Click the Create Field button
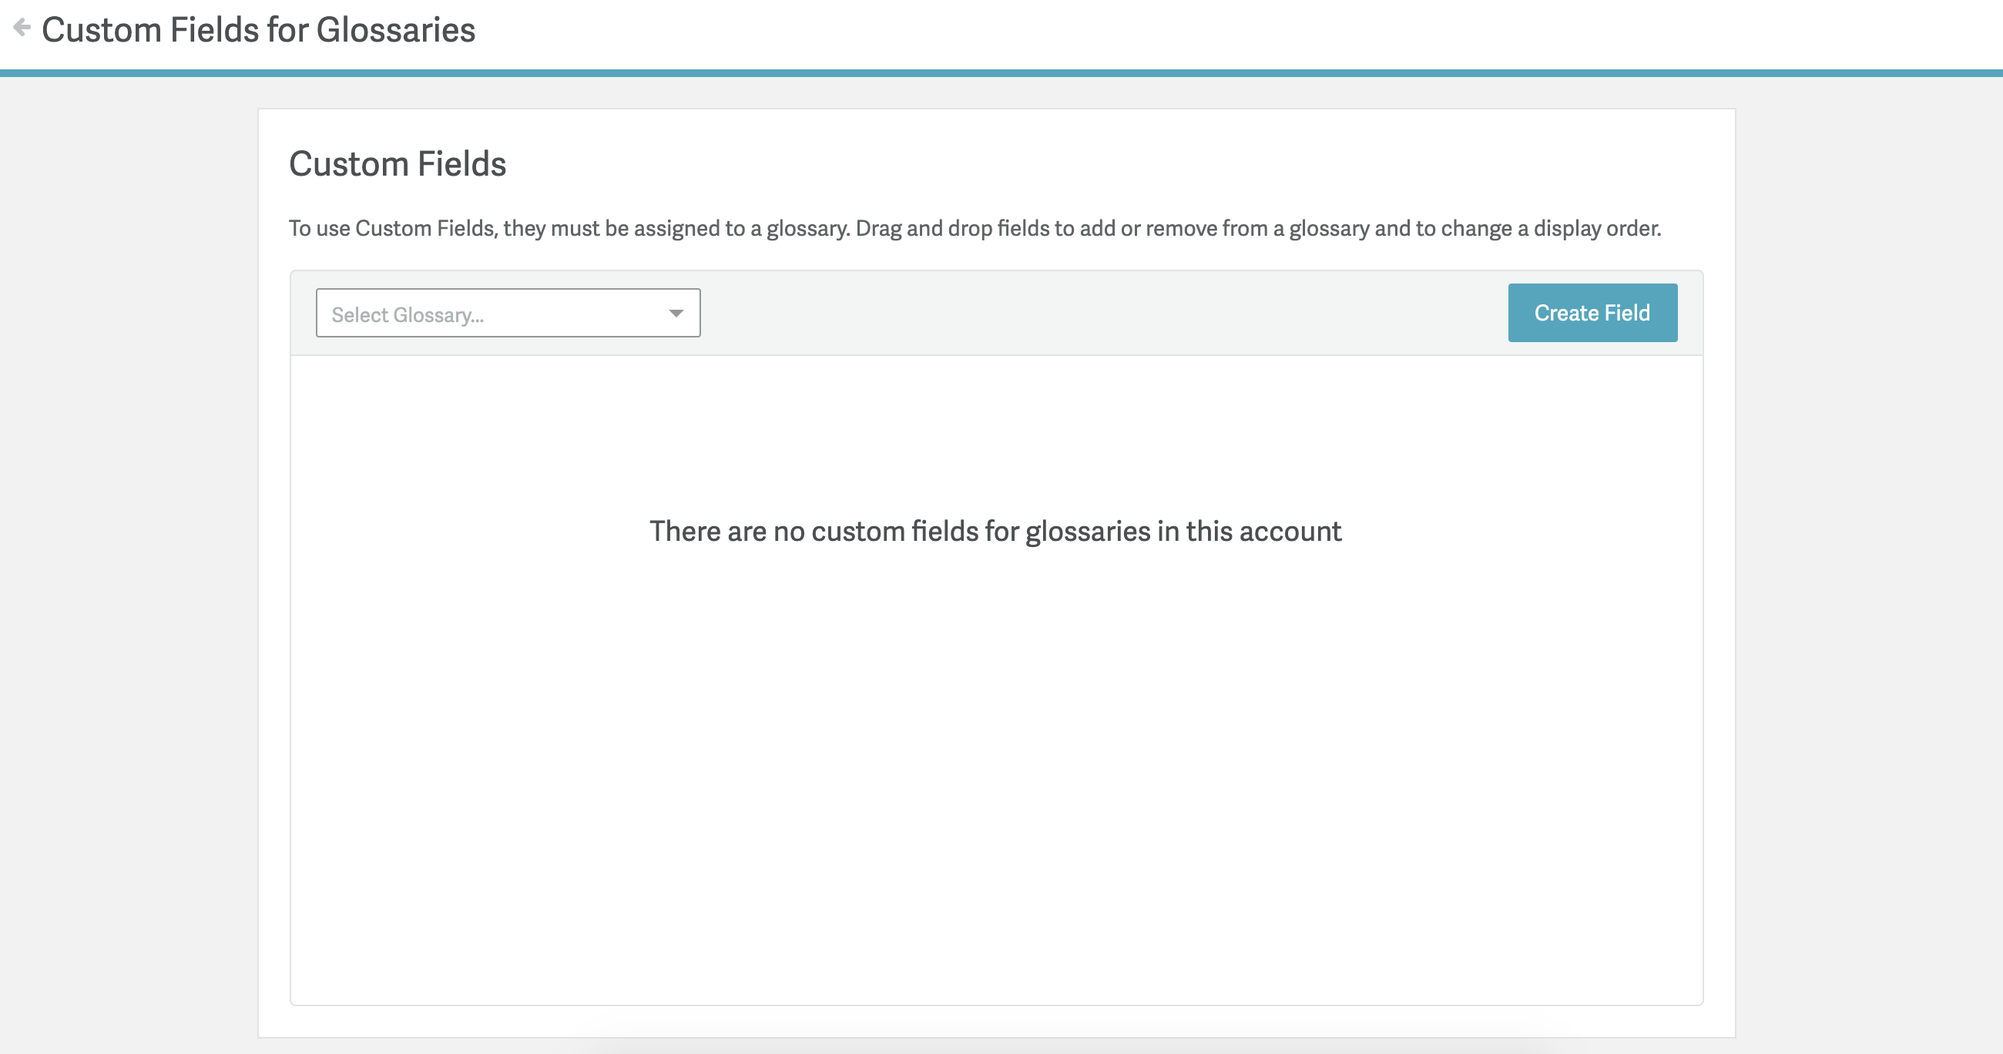2003x1054 pixels. click(1592, 313)
